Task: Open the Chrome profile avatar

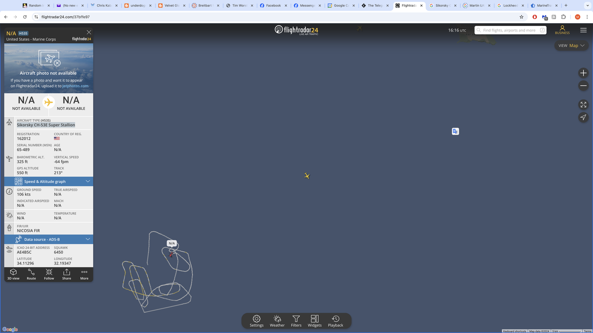Action: pyautogui.click(x=577, y=17)
